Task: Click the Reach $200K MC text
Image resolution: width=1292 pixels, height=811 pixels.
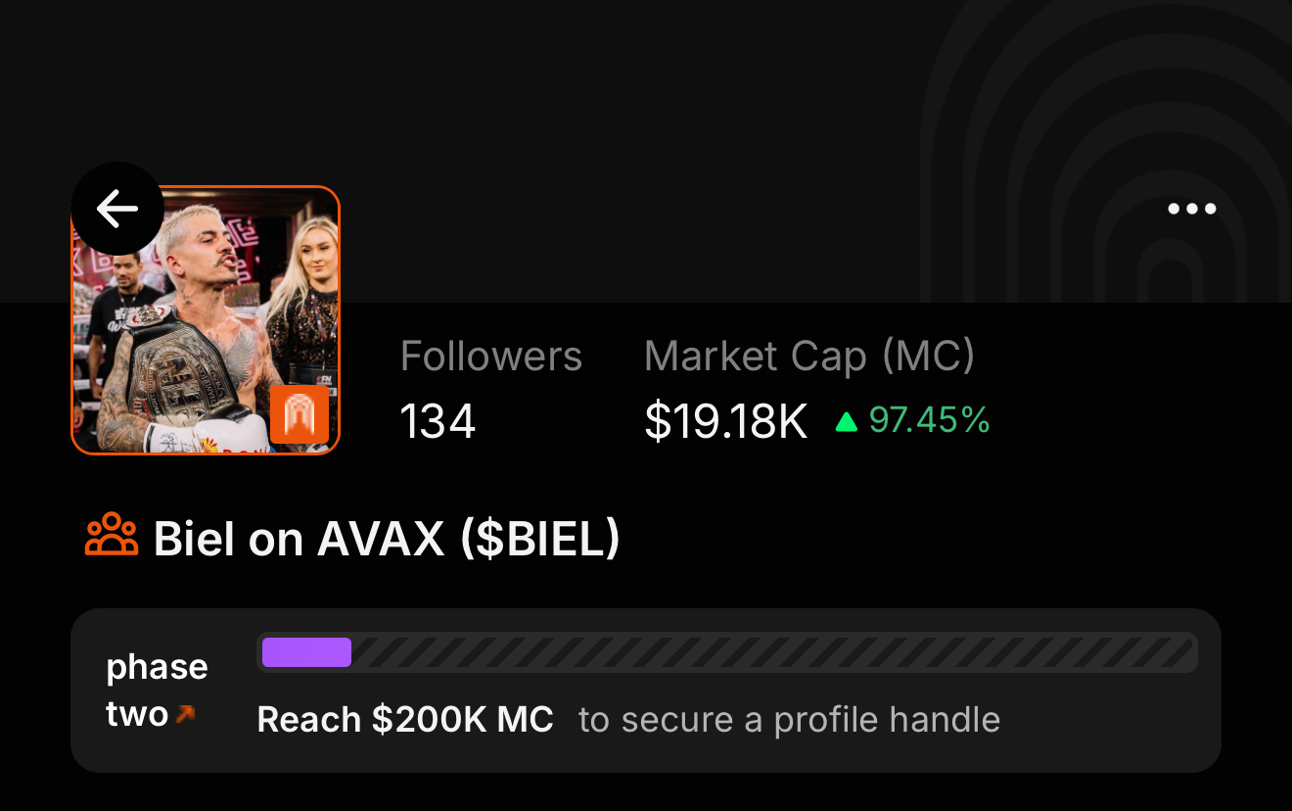Action: click(x=405, y=720)
